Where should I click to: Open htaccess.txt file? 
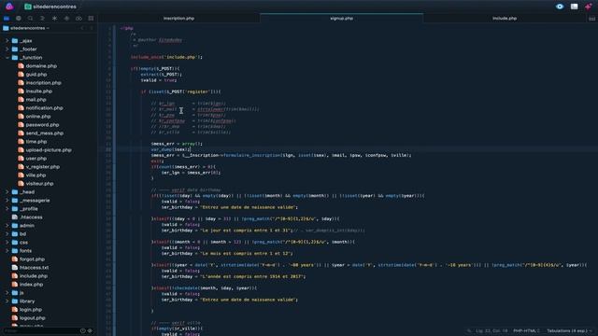click(x=34, y=268)
